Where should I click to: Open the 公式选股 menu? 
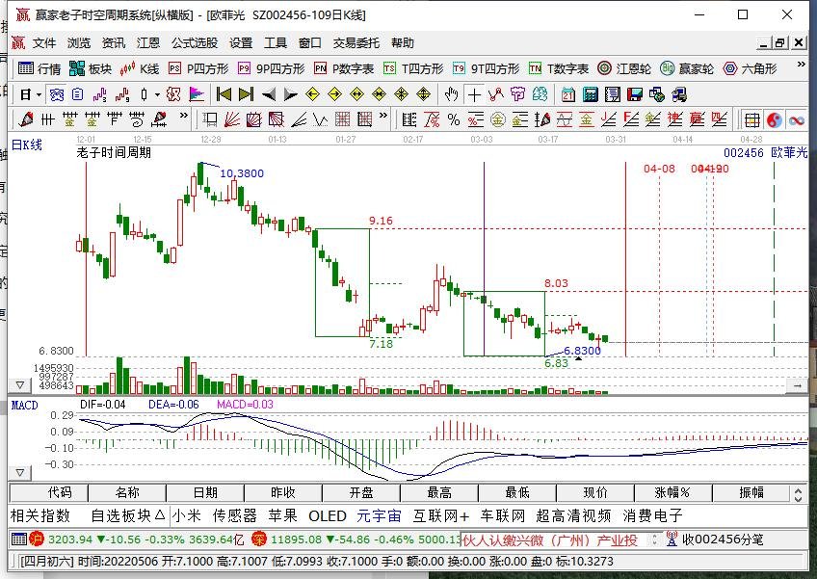pos(195,42)
